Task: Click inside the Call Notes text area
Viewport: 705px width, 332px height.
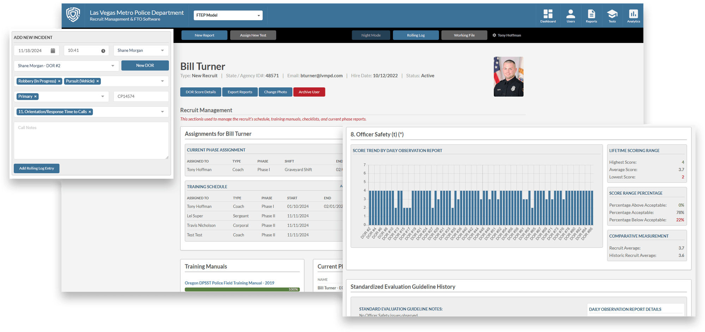Action: (91, 140)
